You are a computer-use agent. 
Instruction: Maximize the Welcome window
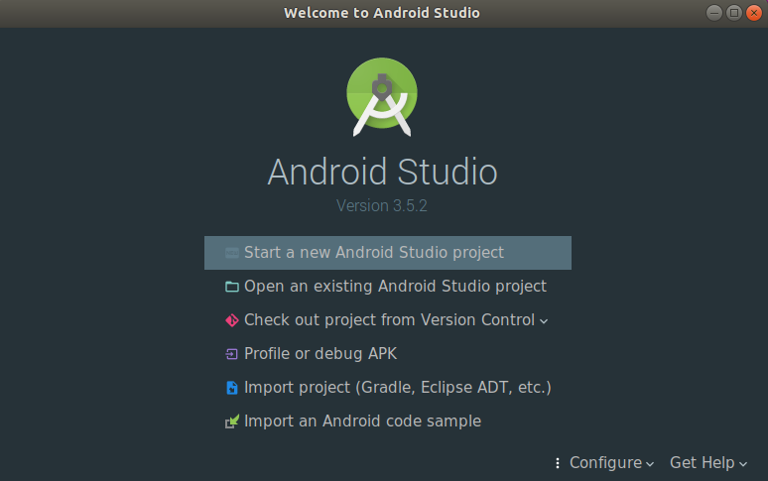click(733, 13)
